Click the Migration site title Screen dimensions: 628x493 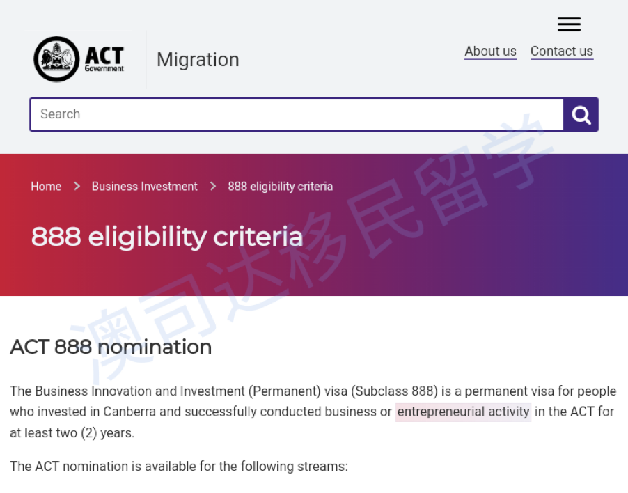[x=197, y=60]
